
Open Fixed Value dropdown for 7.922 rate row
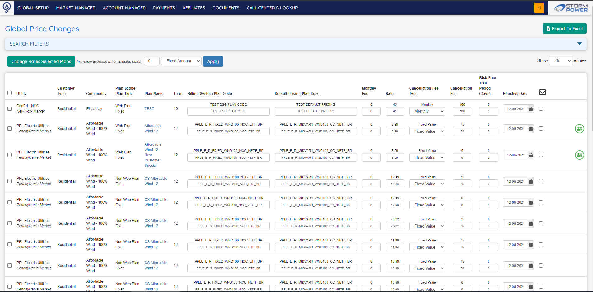(x=427, y=226)
